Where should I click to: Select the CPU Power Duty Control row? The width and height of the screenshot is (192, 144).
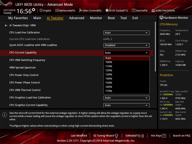(24, 75)
